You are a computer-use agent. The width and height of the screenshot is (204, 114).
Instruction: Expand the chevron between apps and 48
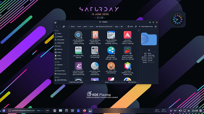click(x=119, y=27)
